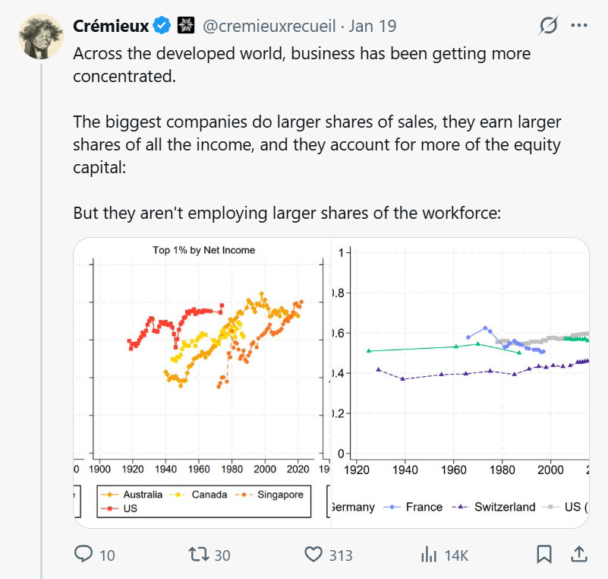
Task: Bookmark this tweet
Action: click(544, 555)
